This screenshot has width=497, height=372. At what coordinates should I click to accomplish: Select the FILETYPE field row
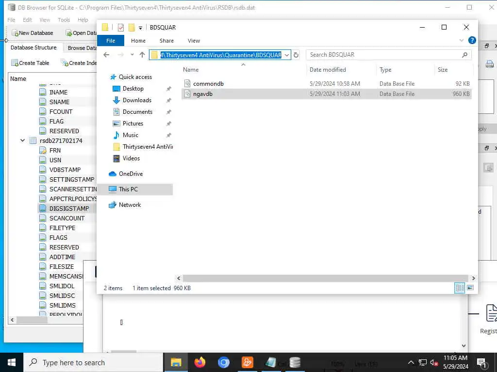66,228
